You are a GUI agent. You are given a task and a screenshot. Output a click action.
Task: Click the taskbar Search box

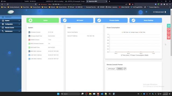(x=70, y=94)
